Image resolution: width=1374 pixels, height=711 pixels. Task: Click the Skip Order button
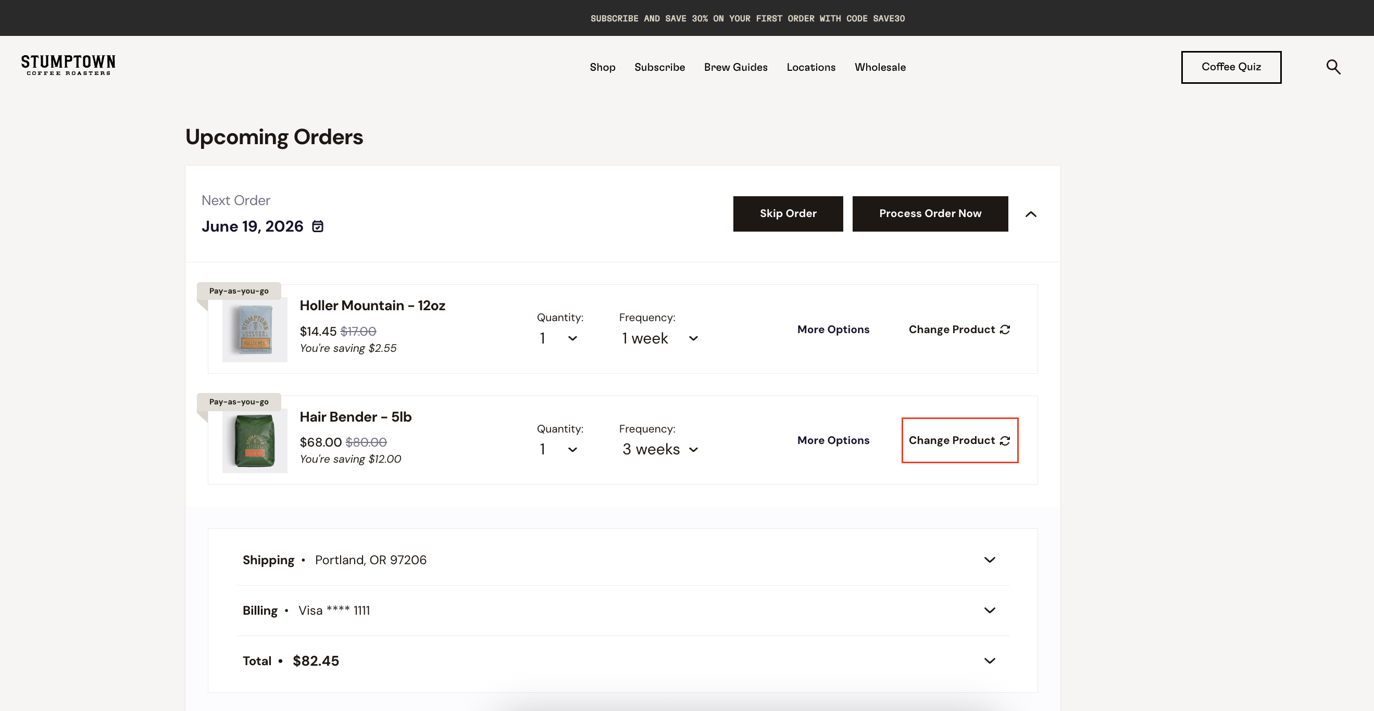tap(788, 214)
